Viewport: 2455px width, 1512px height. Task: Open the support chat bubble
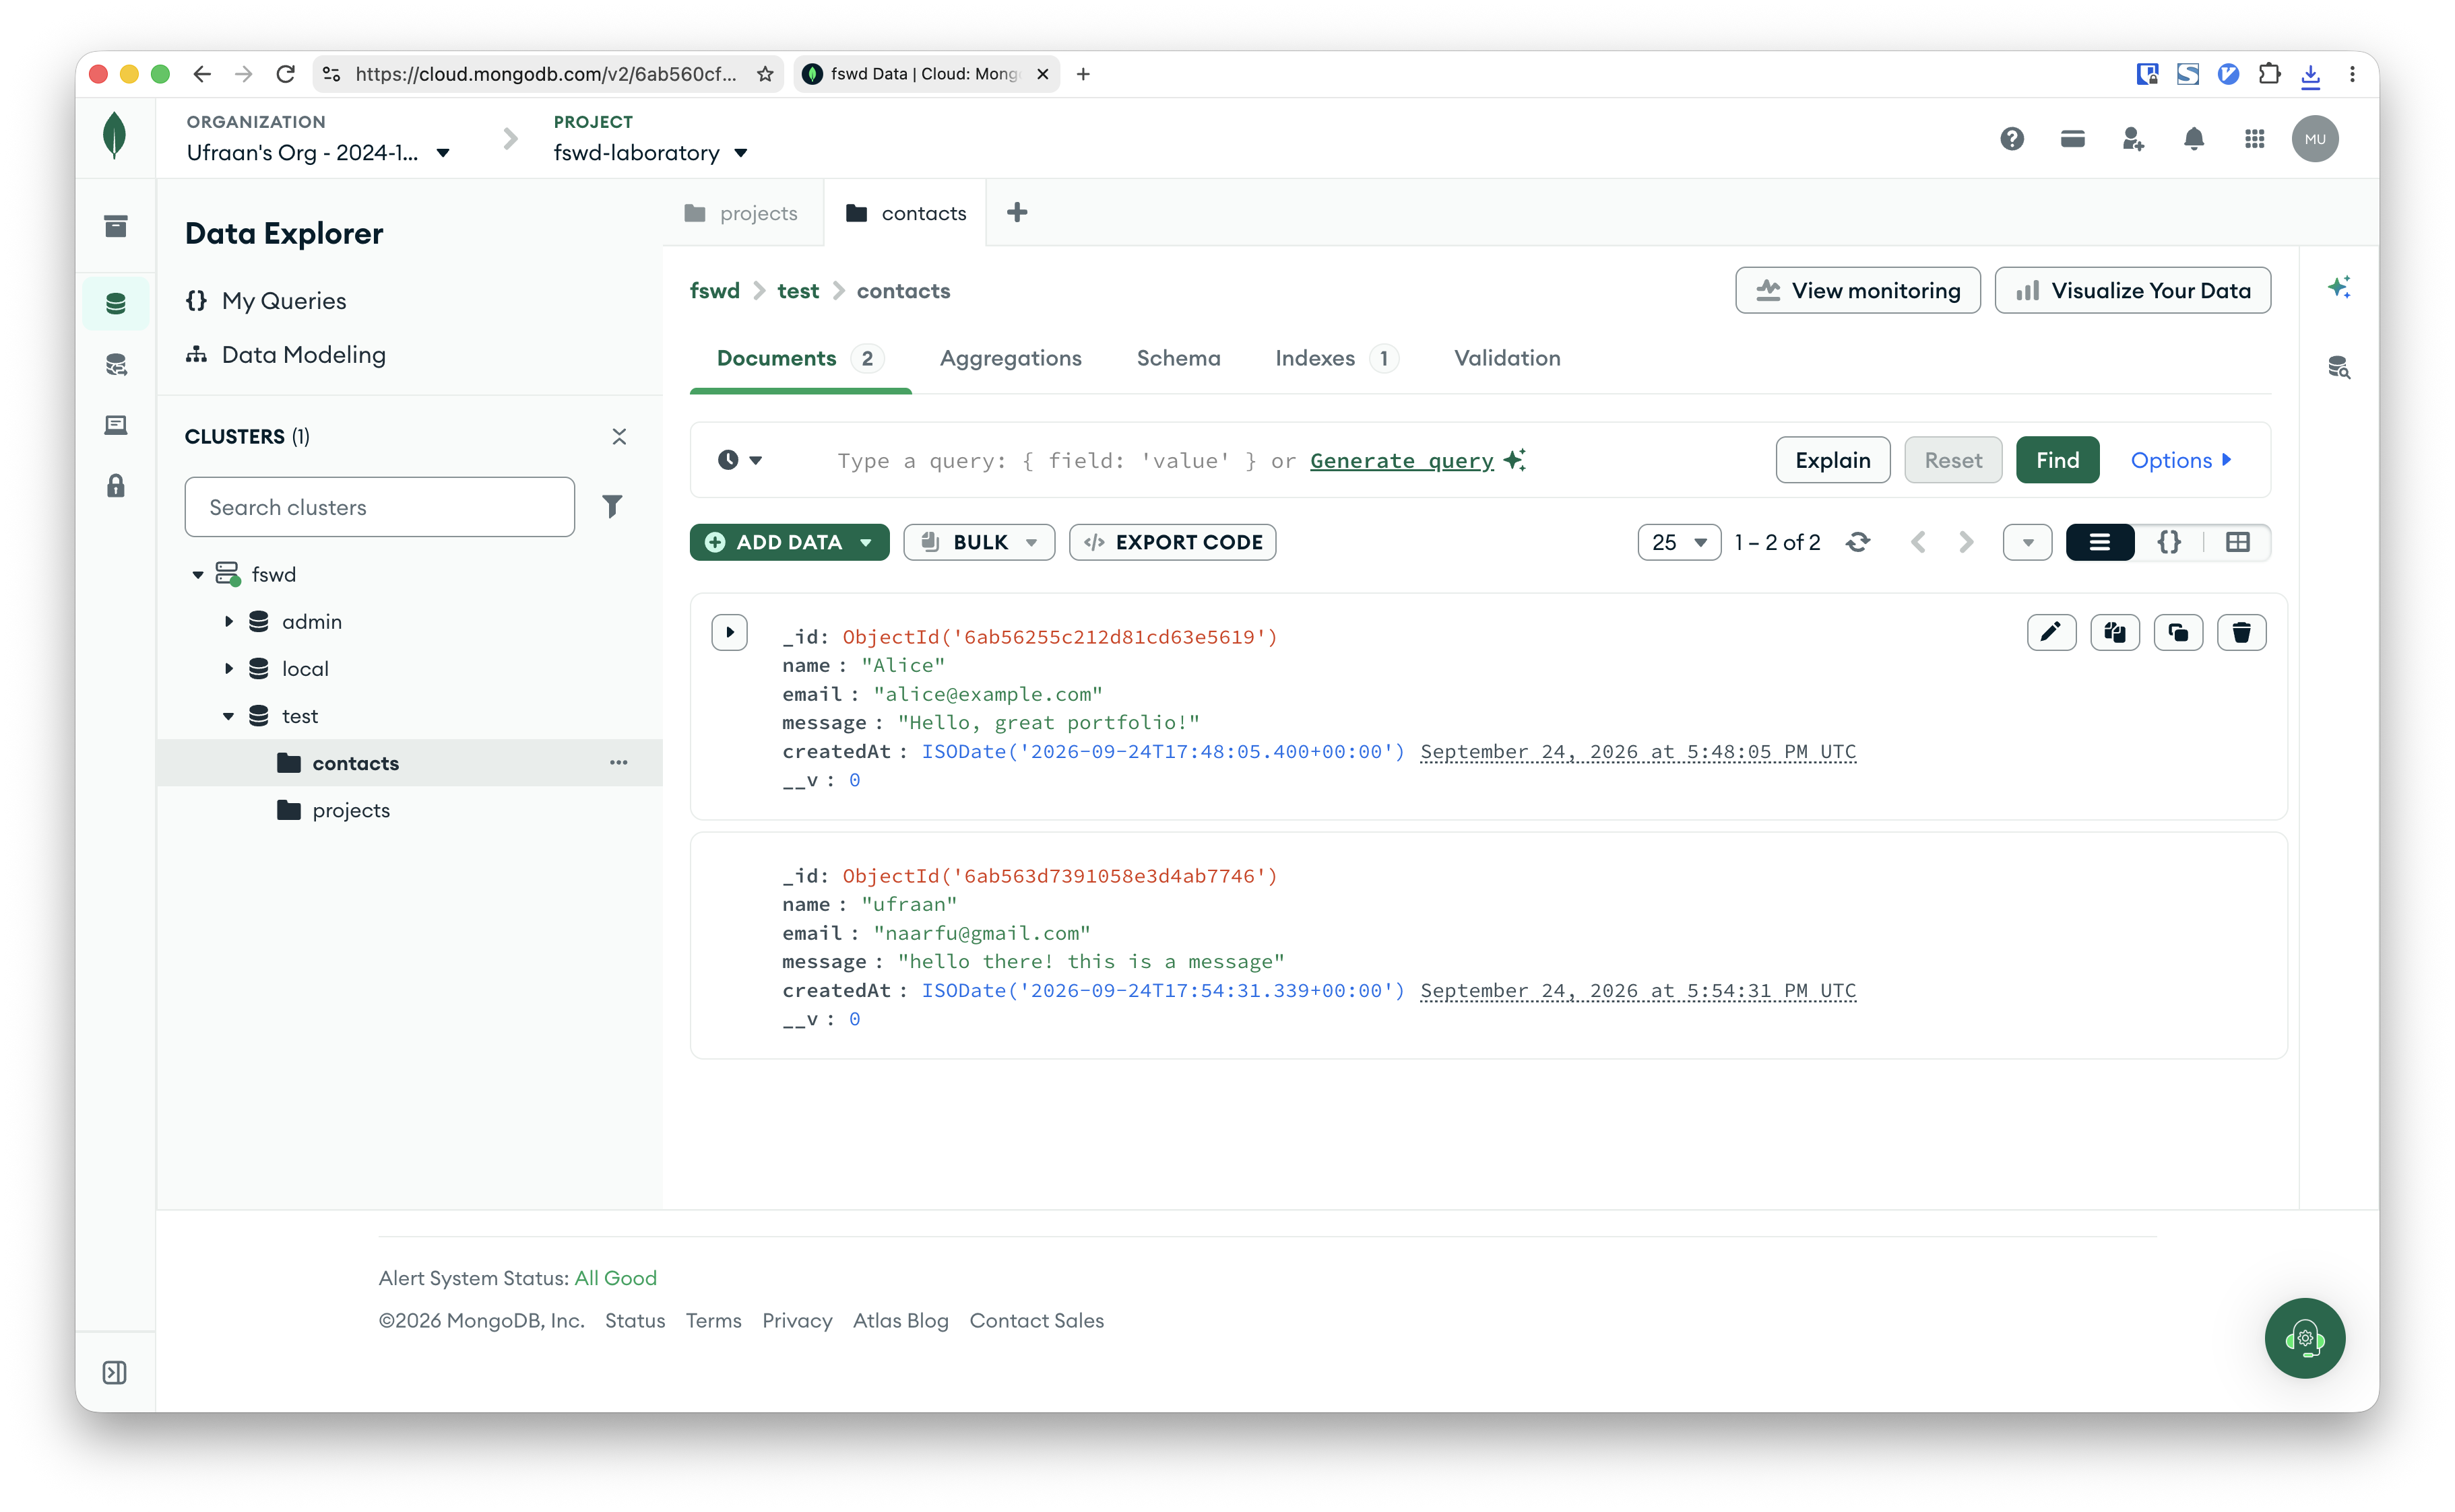pos(2305,1338)
